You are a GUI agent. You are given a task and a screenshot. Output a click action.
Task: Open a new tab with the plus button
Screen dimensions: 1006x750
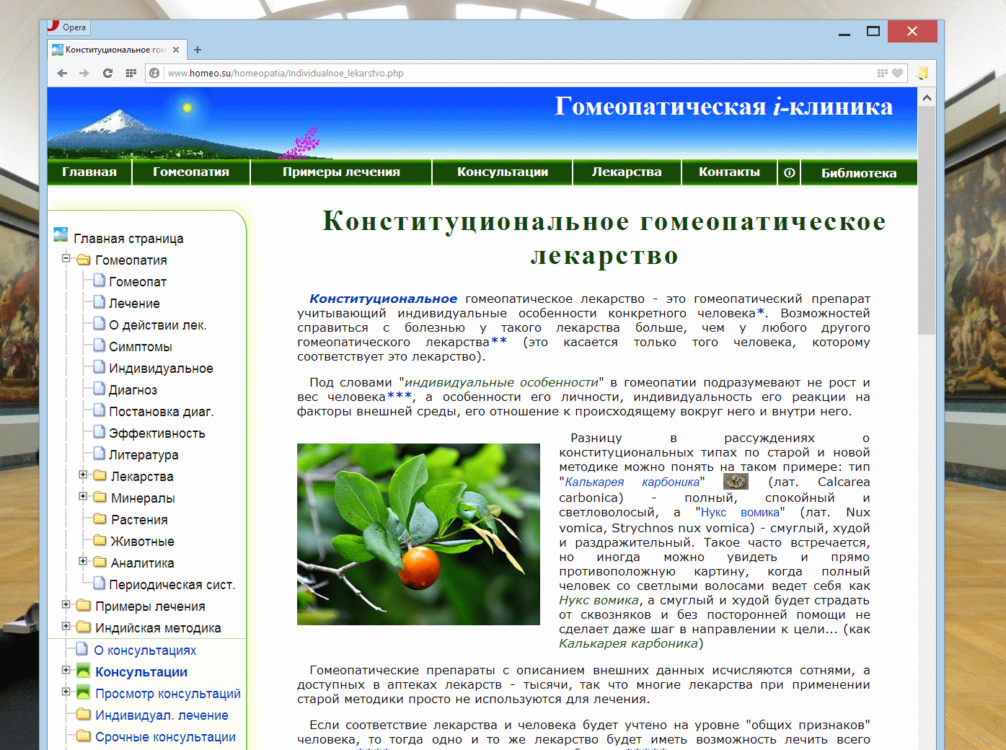coord(198,50)
